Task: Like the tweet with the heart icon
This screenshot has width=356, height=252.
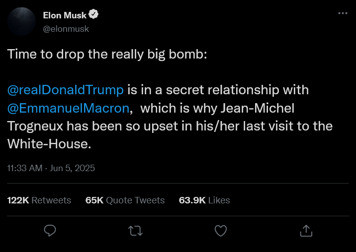Action: click(220, 231)
